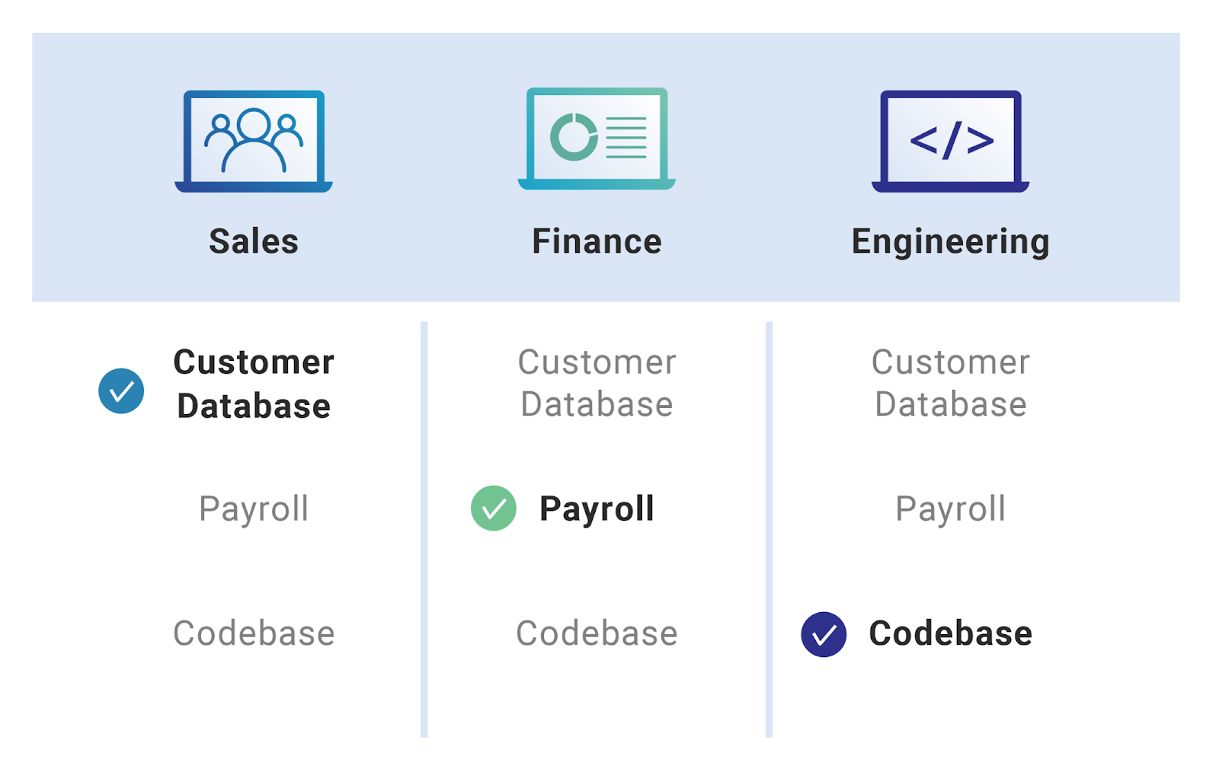Select the Finance heading label
Screen dimensions: 1219x778
(x=597, y=241)
